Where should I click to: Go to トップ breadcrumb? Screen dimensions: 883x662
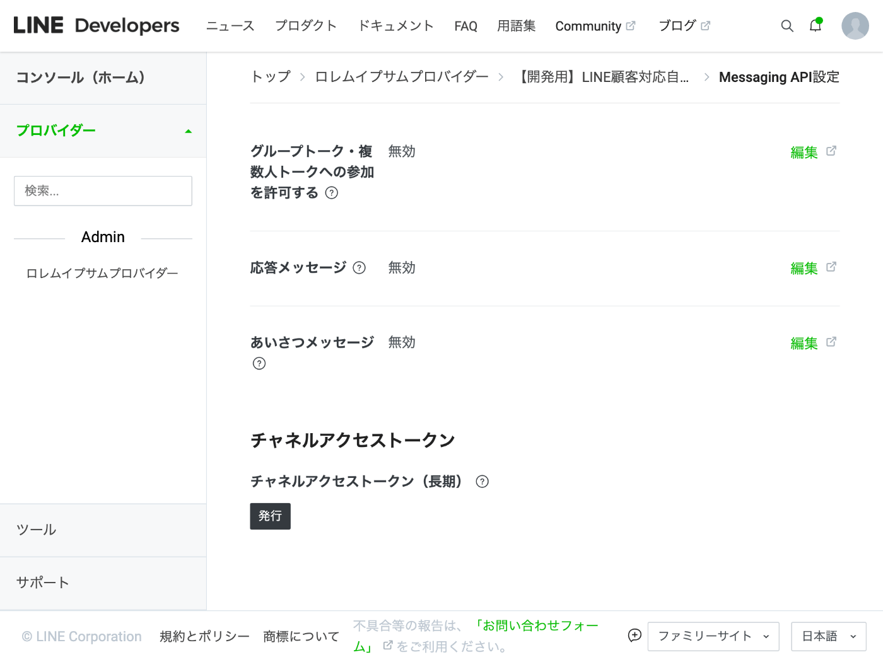(x=271, y=77)
